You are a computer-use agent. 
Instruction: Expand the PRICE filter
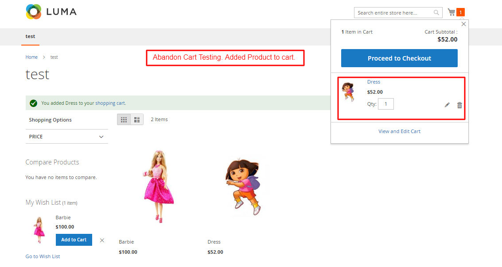click(x=67, y=137)
